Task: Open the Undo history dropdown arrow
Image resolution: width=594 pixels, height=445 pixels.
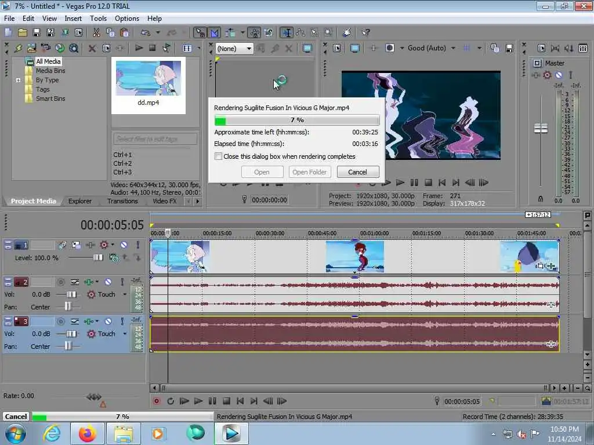Action: [x=158, y=32]
